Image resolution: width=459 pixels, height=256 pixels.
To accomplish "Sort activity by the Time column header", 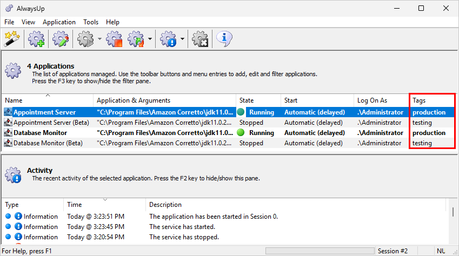I will coord(104,205).
